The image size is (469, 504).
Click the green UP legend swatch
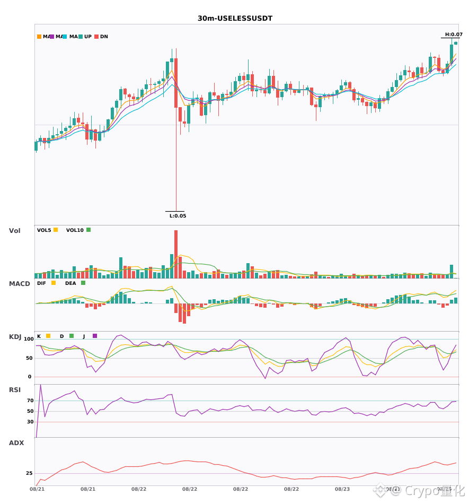(x=81, y=37)
